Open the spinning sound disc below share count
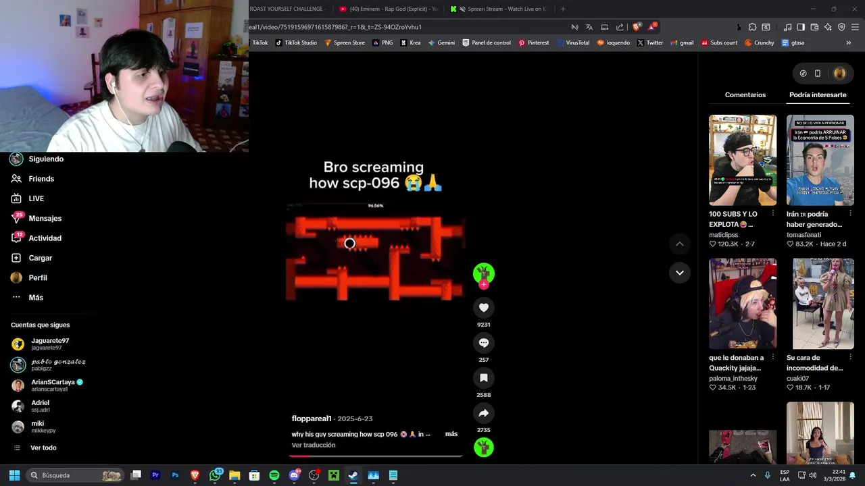This screenshot has height=486, width=865. tap(483, 448)
